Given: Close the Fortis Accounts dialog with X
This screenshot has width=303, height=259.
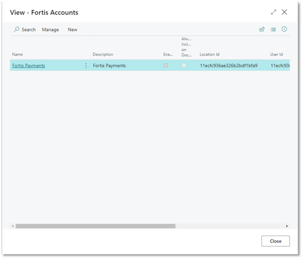Looking at the screenshot, I should (x=284, y=12).
